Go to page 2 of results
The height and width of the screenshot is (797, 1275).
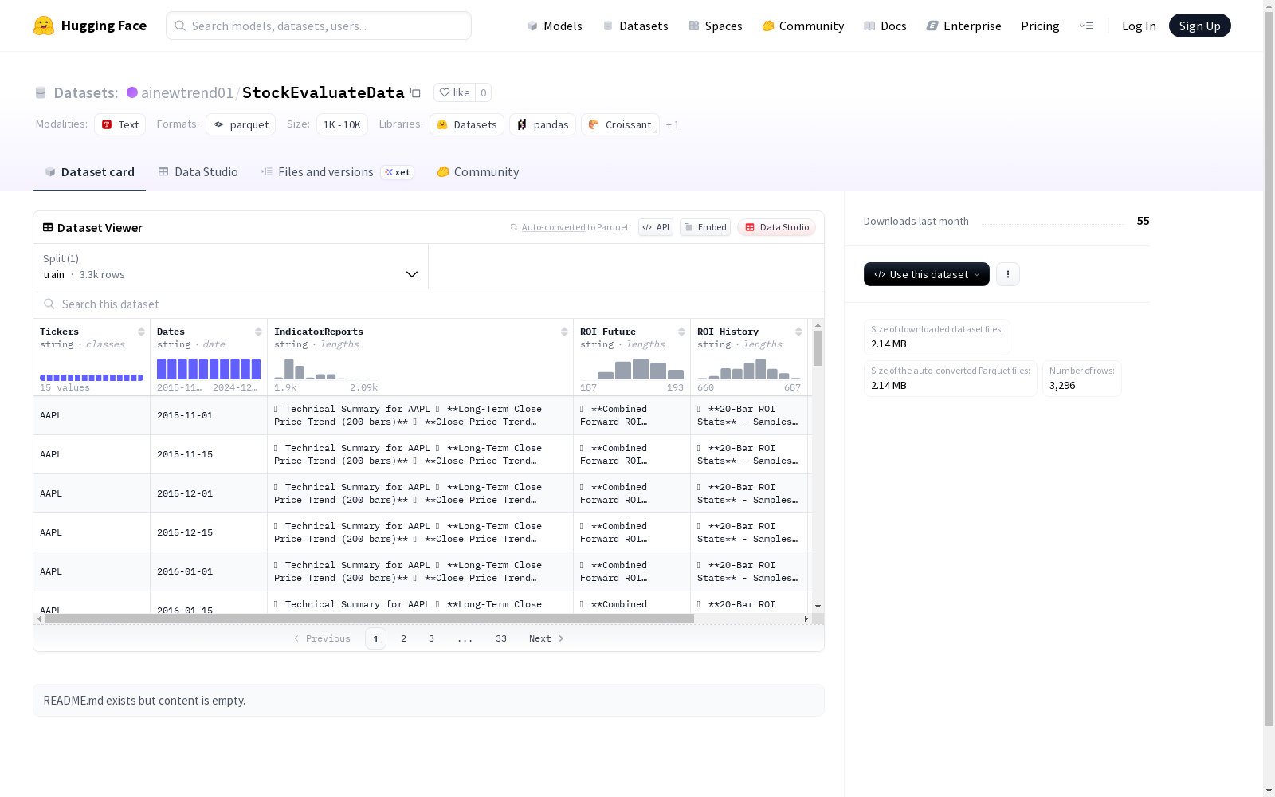[x=404, y=638]
